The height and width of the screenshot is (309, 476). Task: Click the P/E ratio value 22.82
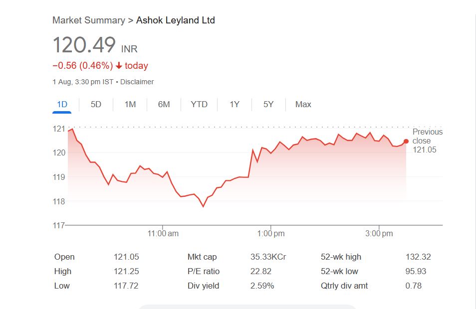click(x=260, y=272)
